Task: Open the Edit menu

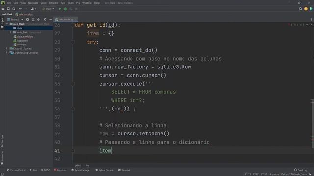Action: point(16,3)
